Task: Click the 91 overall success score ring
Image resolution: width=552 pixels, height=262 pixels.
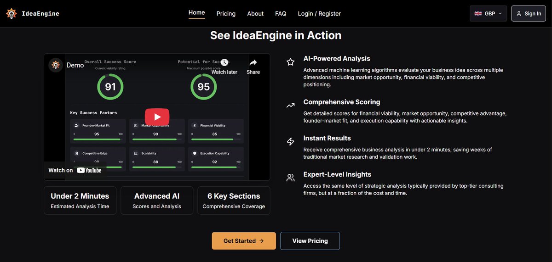Action: [x=110, y=87]
